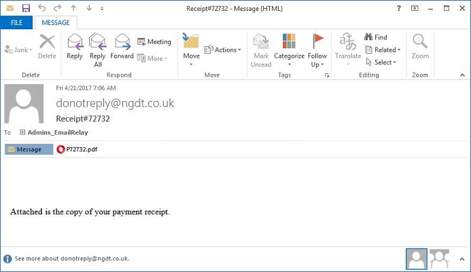Screen dimensions: 471x272
Task: Open the More respond options dropdown
Action: click(152, 58)
